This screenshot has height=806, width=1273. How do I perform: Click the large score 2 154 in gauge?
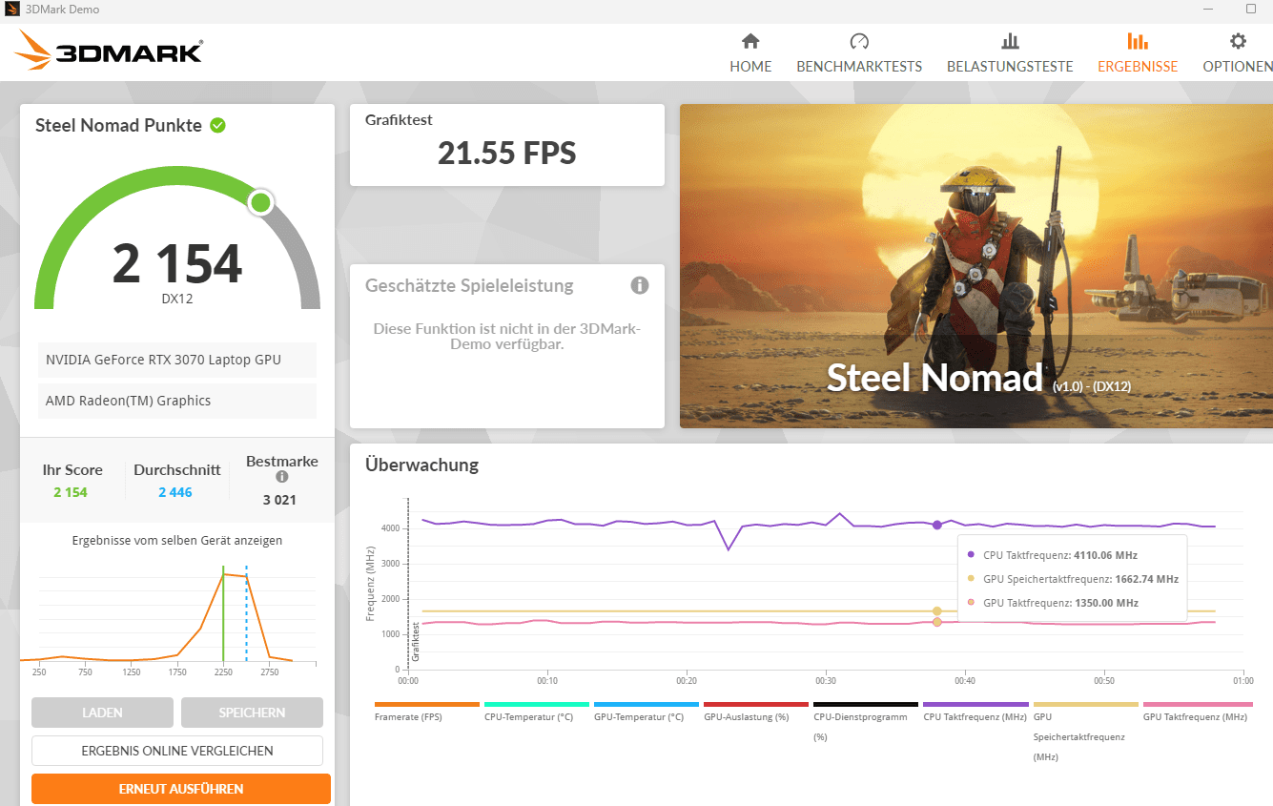[x=177, y=264]
